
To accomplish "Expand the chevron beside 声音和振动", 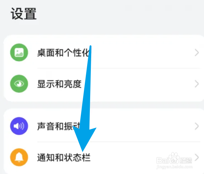I will [x=197, y=126].
